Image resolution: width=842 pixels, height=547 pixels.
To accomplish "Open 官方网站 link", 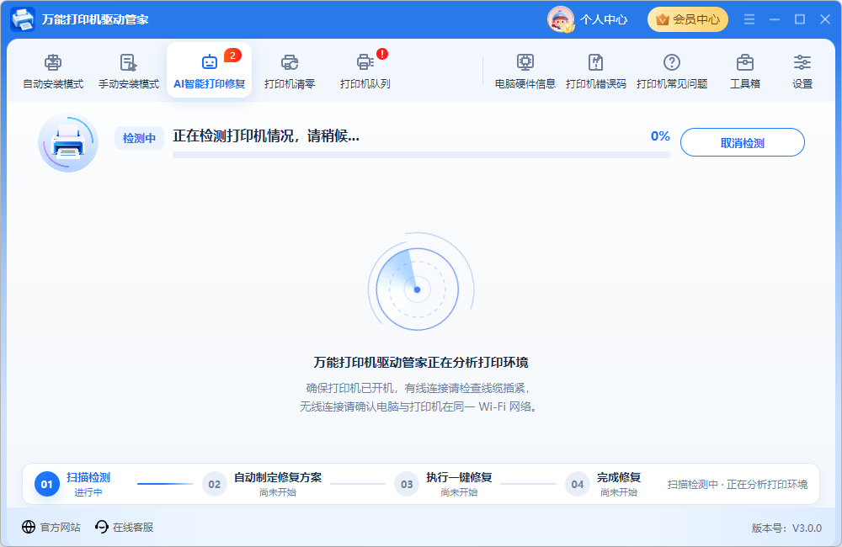I will coord(51,527).
